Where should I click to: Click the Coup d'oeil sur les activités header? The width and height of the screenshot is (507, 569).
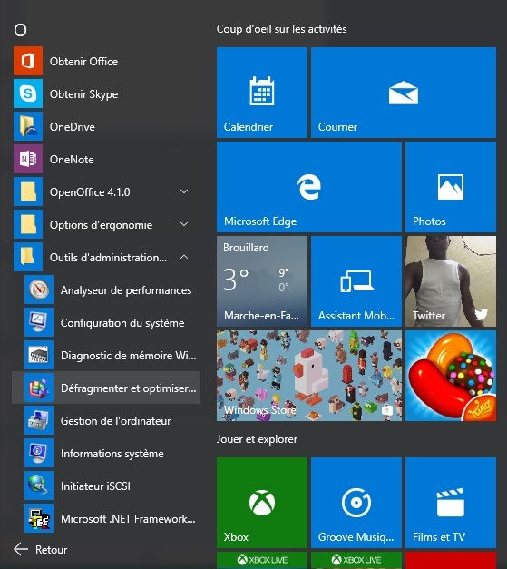point(281,29)
